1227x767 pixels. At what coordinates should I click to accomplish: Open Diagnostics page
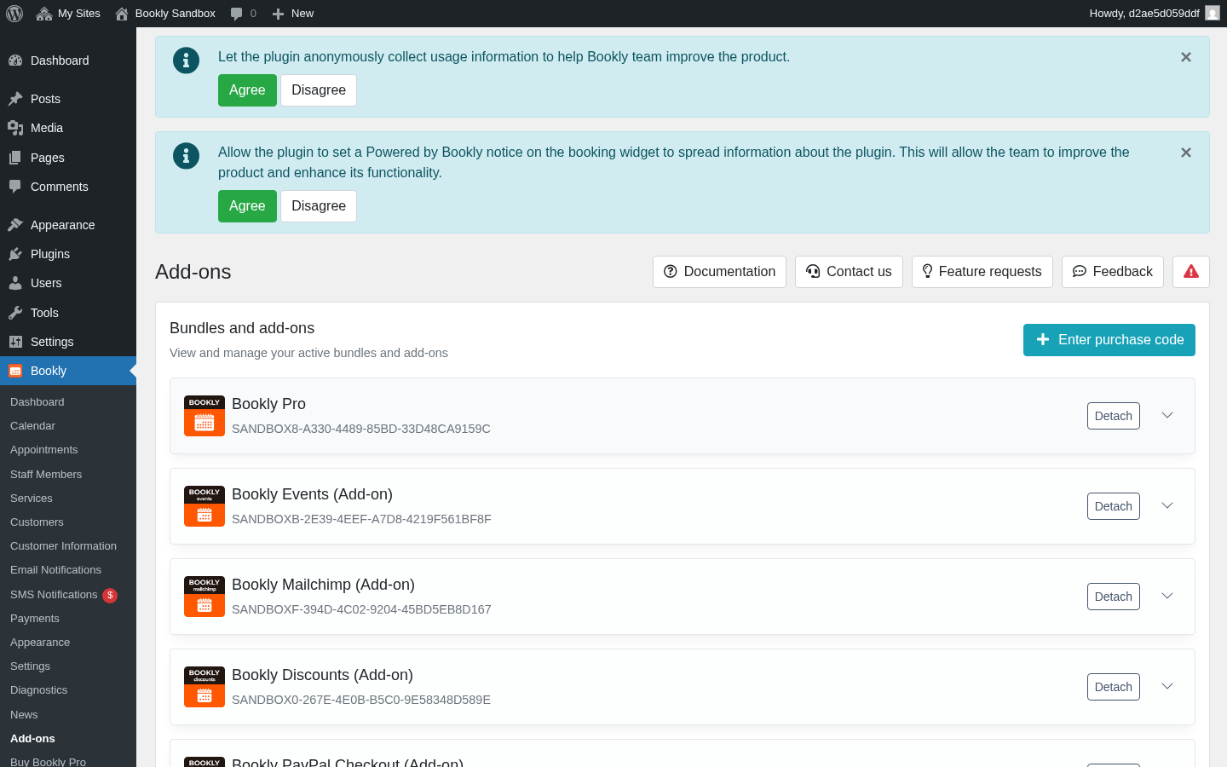38,690
